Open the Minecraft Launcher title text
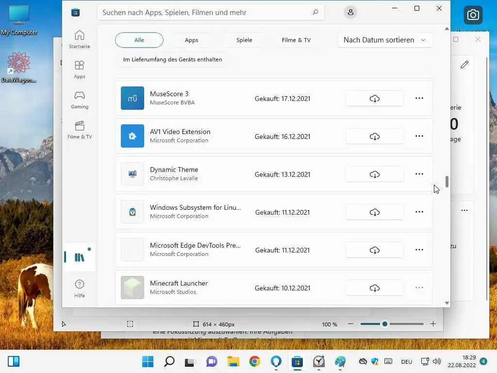This screenshot has height=373, width=497. tap(179, 283)
